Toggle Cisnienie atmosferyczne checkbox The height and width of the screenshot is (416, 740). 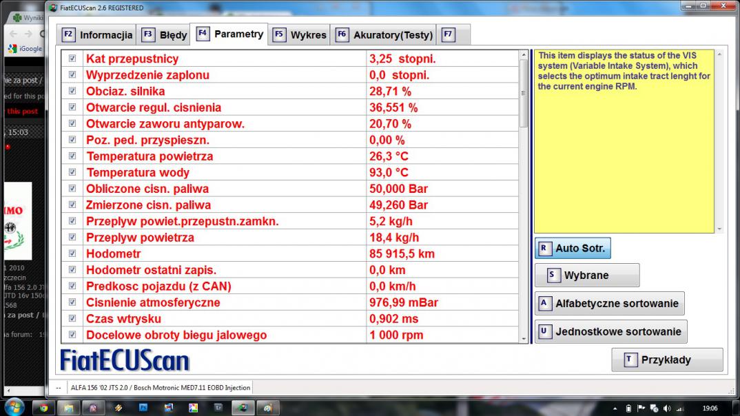pyautogui.click(x=72, y=302)
